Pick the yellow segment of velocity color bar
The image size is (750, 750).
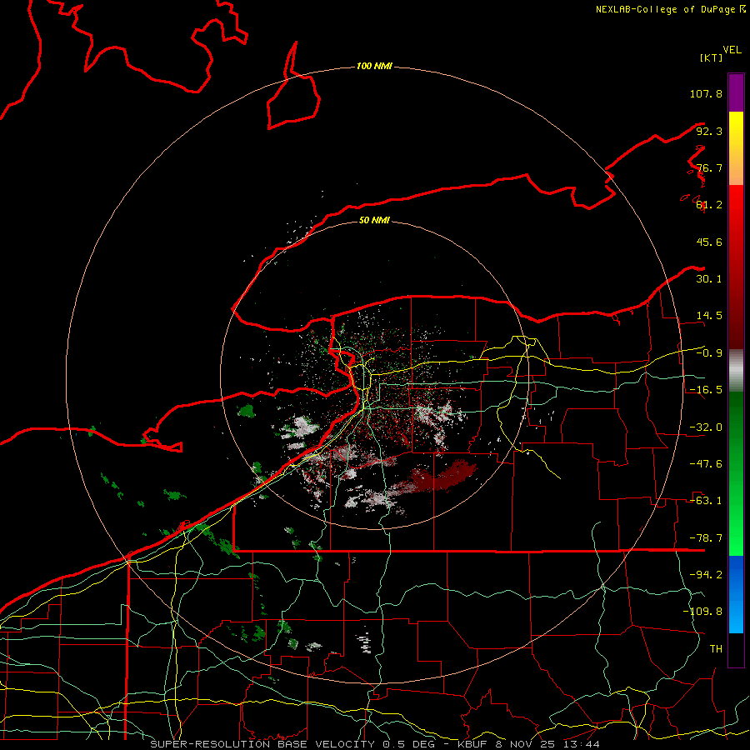click(736, 148)
